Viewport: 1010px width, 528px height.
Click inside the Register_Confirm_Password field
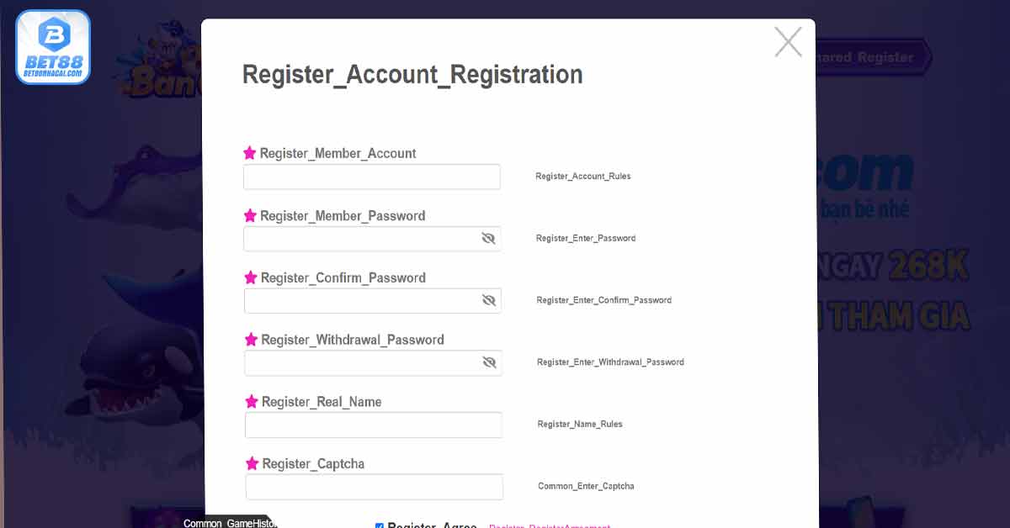click(373, 300)
